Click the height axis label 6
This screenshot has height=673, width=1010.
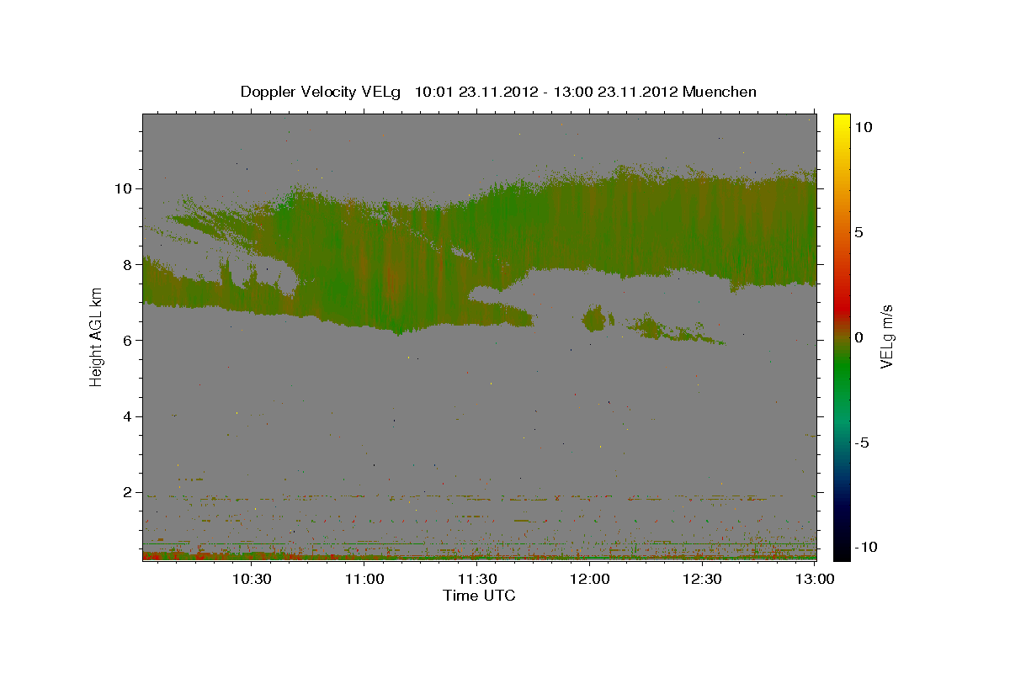pyautogui.click(x=130, y=340)
